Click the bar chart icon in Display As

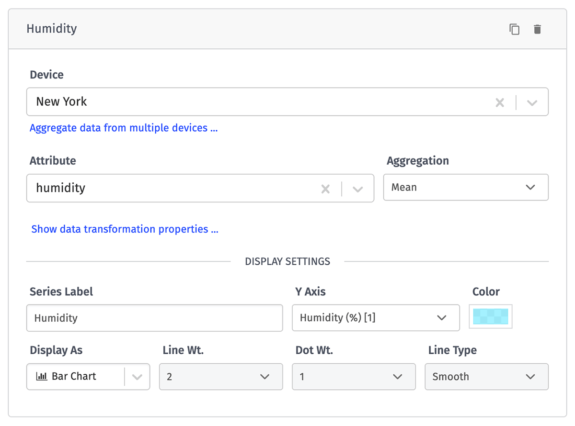pos(42,377)
